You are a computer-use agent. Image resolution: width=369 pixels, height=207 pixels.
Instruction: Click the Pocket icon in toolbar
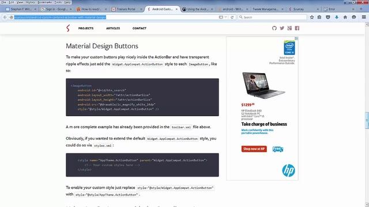click(328, 17)
